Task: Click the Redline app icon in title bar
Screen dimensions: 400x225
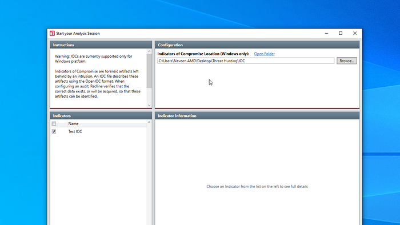Action: coord(52,33)
